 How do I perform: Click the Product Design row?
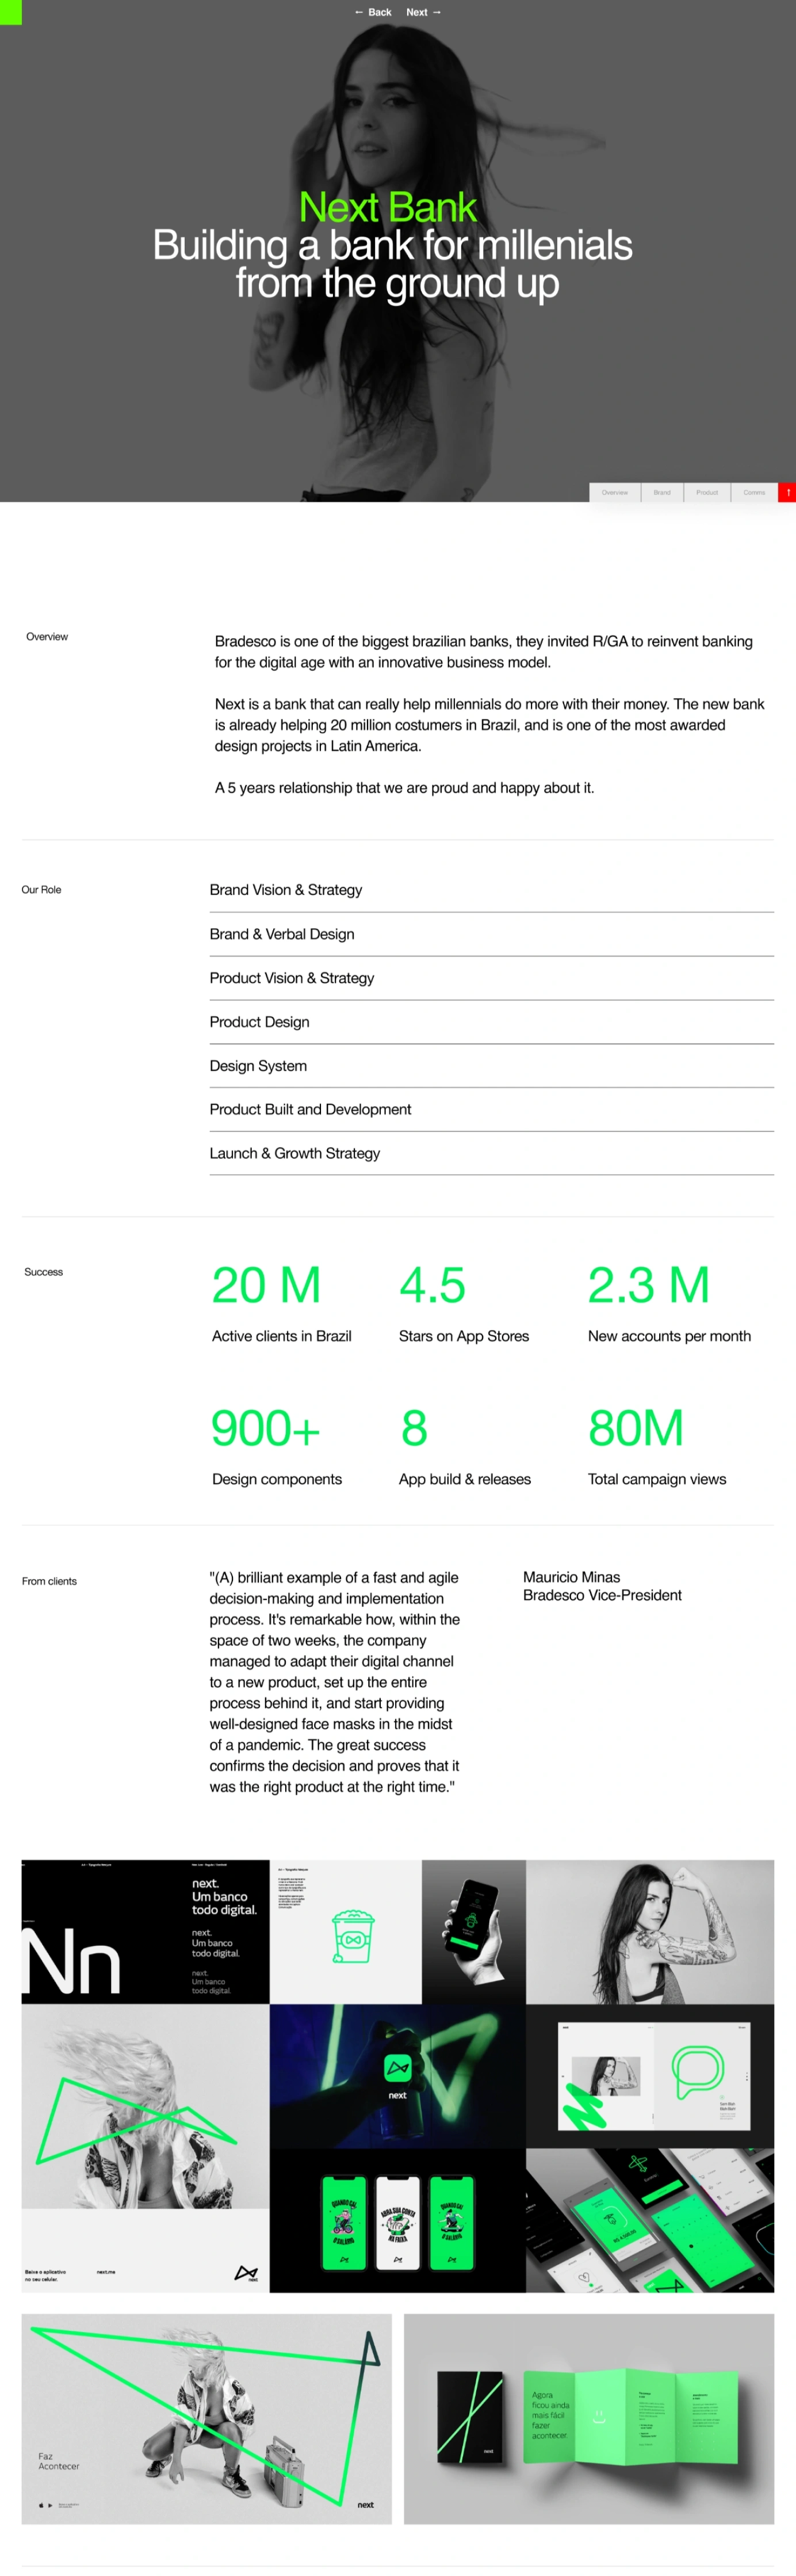pyautogui.click(x=491, y=1022)
